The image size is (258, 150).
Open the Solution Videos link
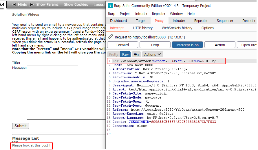26,14
